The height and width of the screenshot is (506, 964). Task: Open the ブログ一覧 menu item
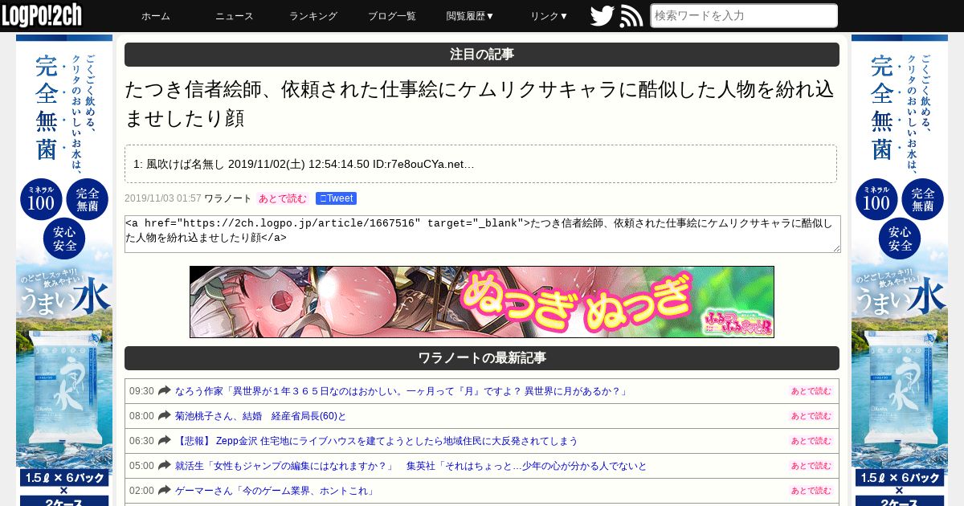(392, 16)
